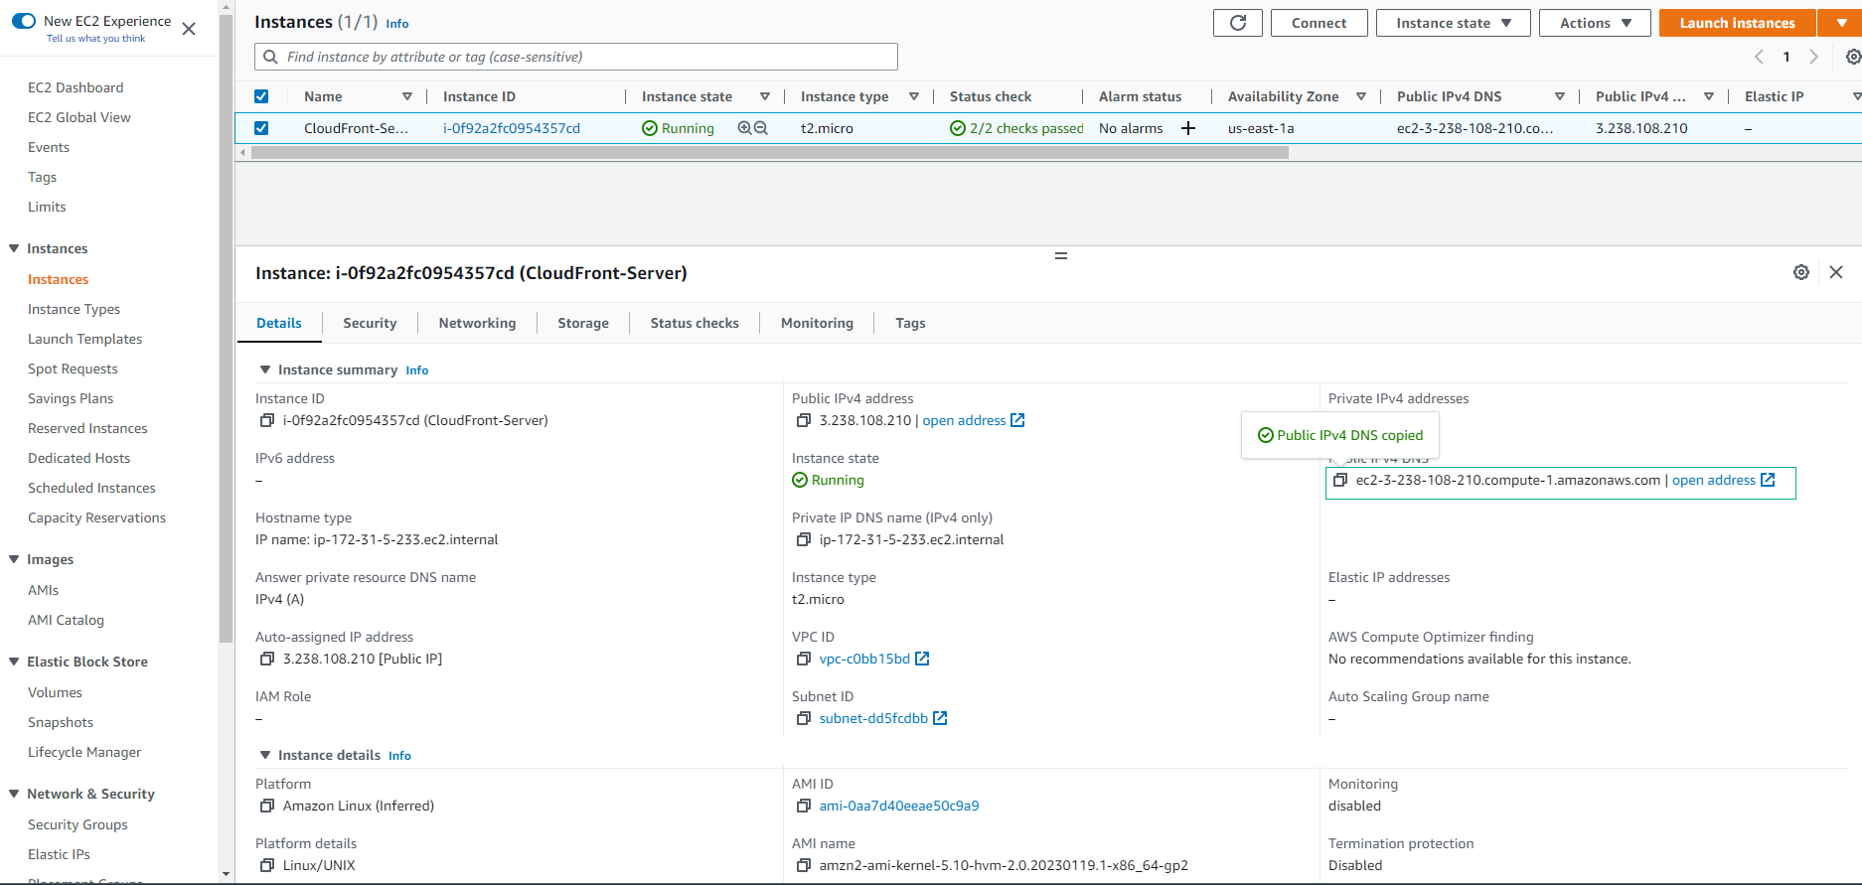Click the Find instance search field
Viewport: 1862px width, 885px height.
576,57
